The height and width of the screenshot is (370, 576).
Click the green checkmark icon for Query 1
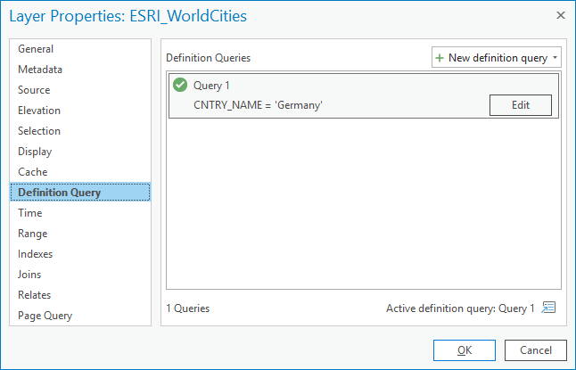pyautogui.click(x=180, y=85)
